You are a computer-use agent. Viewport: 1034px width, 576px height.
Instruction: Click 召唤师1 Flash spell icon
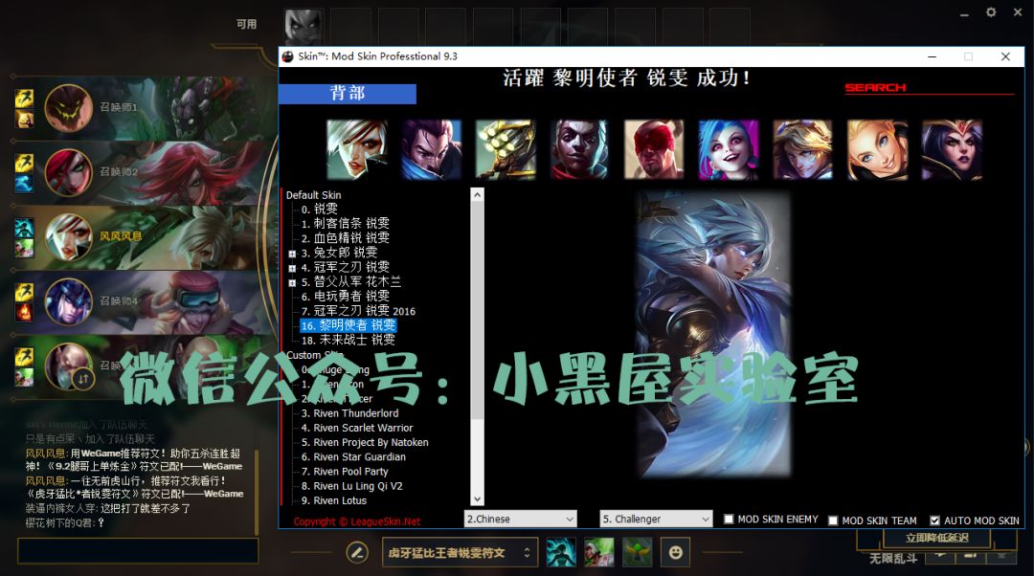click(24, 99)
